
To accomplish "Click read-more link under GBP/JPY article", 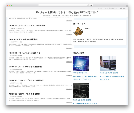I will tap(69, 48).
